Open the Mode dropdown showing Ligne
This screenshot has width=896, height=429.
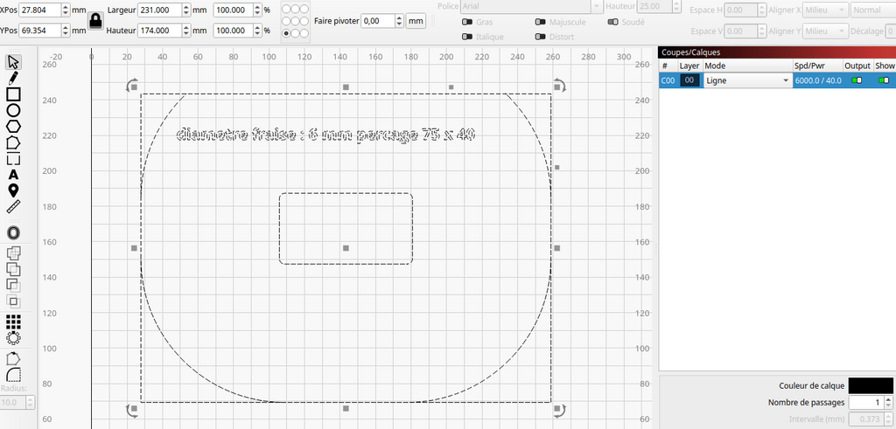point(747,80)
